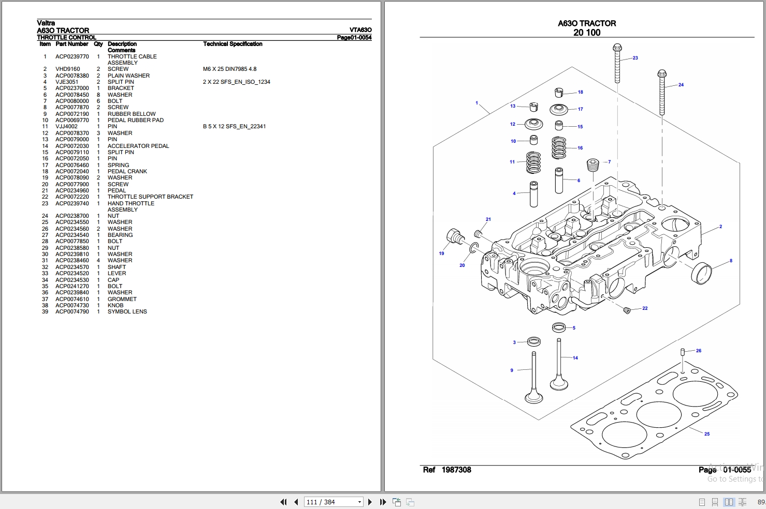Click Page01-0054 label
This screenshot has width=766, height=509.
tap(354, 37)
